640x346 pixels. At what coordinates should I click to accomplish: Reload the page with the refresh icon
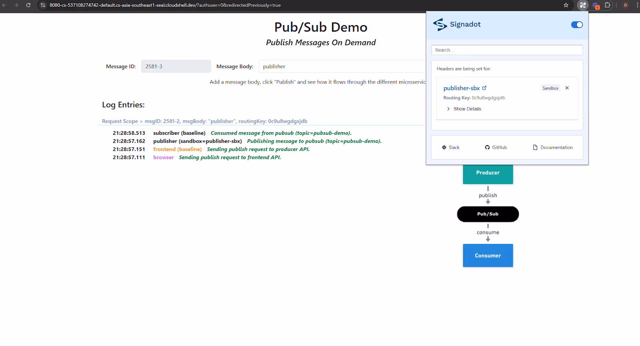click(x=28, y=5)
